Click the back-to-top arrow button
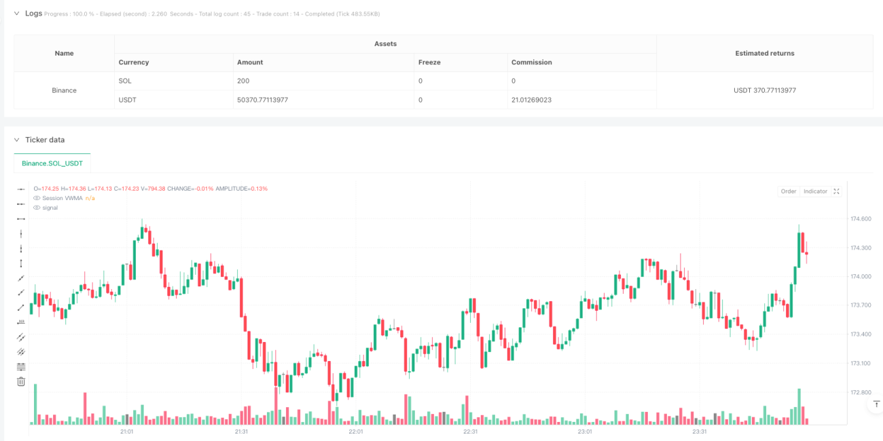Screen dimensions: 883x441 tap(875, 404)
